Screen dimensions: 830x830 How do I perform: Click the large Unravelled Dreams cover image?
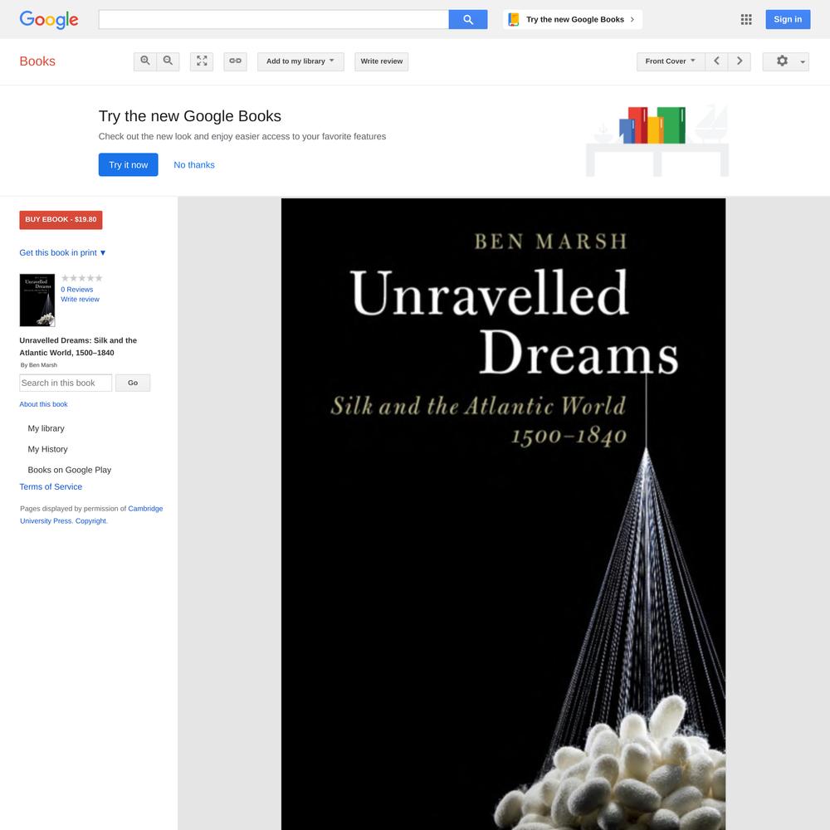504,514
